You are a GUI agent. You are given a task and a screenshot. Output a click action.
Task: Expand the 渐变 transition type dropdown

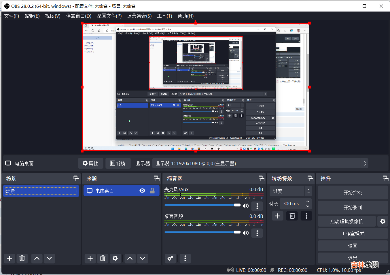click(308, 191)
